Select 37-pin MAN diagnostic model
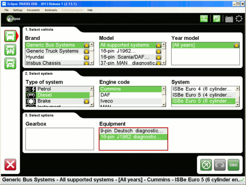The image size is (246, 185). 130,63
